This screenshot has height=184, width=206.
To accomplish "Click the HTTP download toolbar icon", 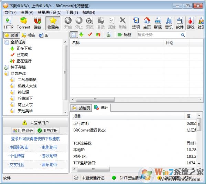I will coord(9,23).
